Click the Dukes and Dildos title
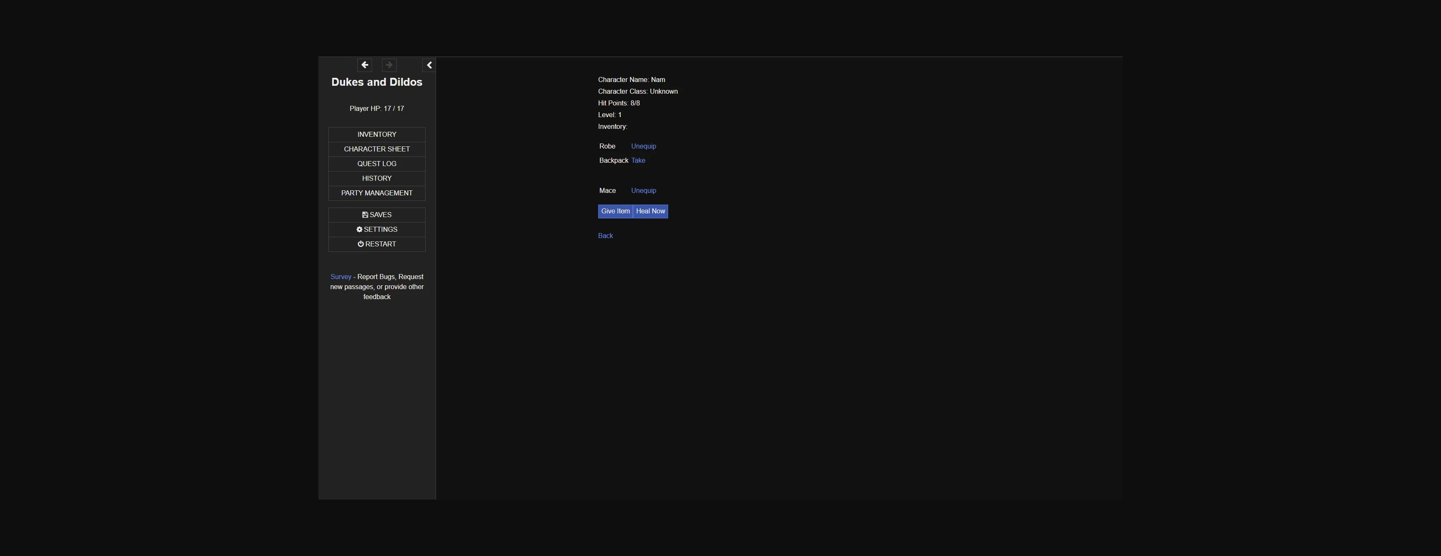Viewport: 1441px width, 556px height. (377, 82)
